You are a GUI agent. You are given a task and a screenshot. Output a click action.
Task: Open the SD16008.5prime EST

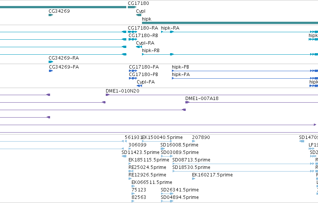pos(163,149)
